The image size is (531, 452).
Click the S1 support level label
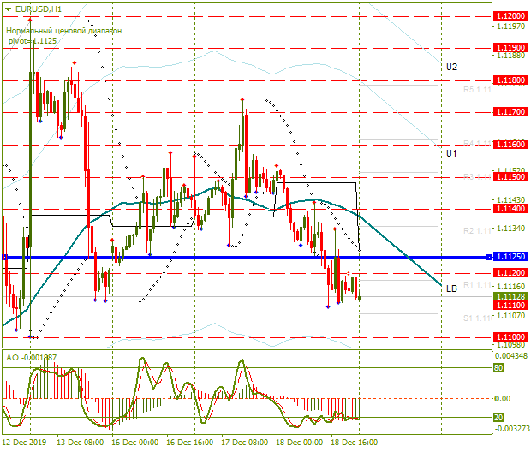pyautogui.click(x=477, y=318)
